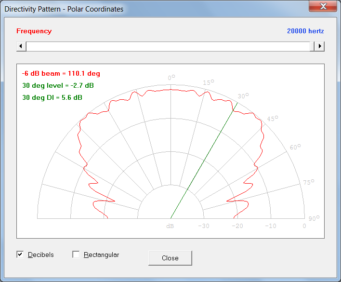Screen dimensions: 341x282
Task: Close the Directivity Pattern window
Action: 323,6
